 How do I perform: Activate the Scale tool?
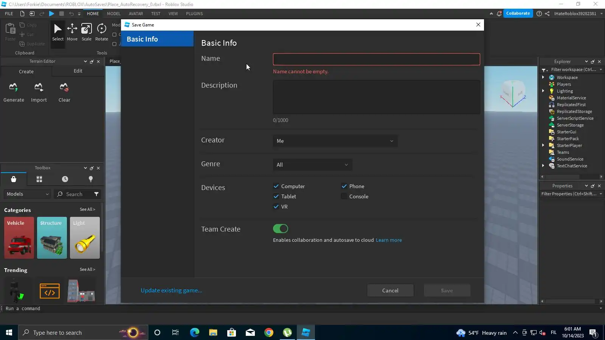point(87,32)
